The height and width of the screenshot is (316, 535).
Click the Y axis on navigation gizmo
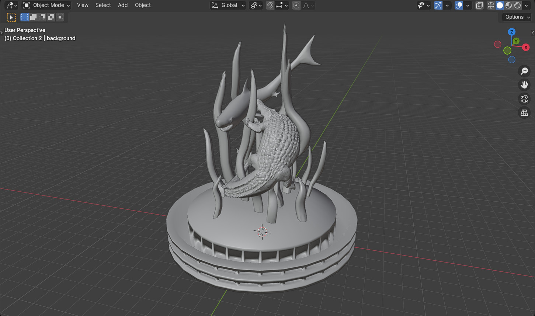coord(516,41)
